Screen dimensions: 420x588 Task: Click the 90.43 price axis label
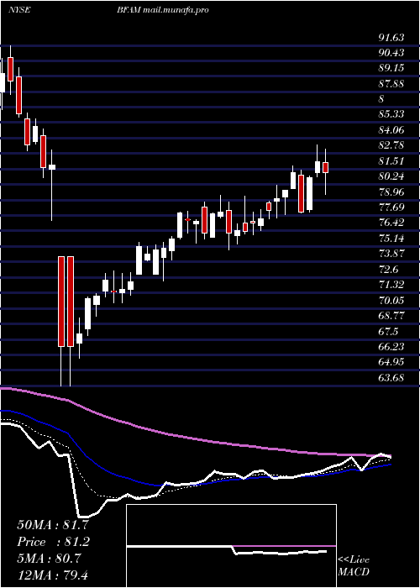(x=391, y=53)
